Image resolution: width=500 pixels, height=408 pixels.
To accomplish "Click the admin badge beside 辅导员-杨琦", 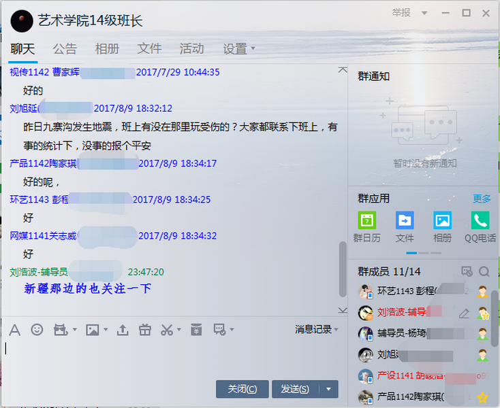I will [482, 334].
